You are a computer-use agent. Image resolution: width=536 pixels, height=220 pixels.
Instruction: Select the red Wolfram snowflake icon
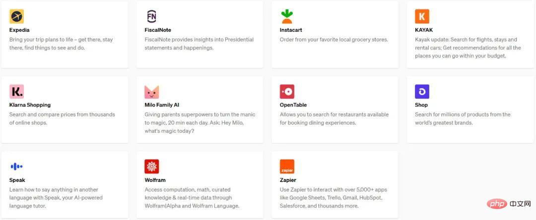point(151,166)
